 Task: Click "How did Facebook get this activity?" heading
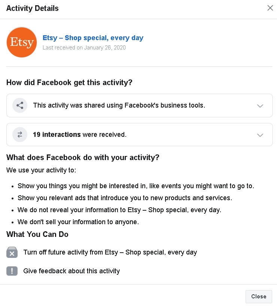[x=69, y=82]
